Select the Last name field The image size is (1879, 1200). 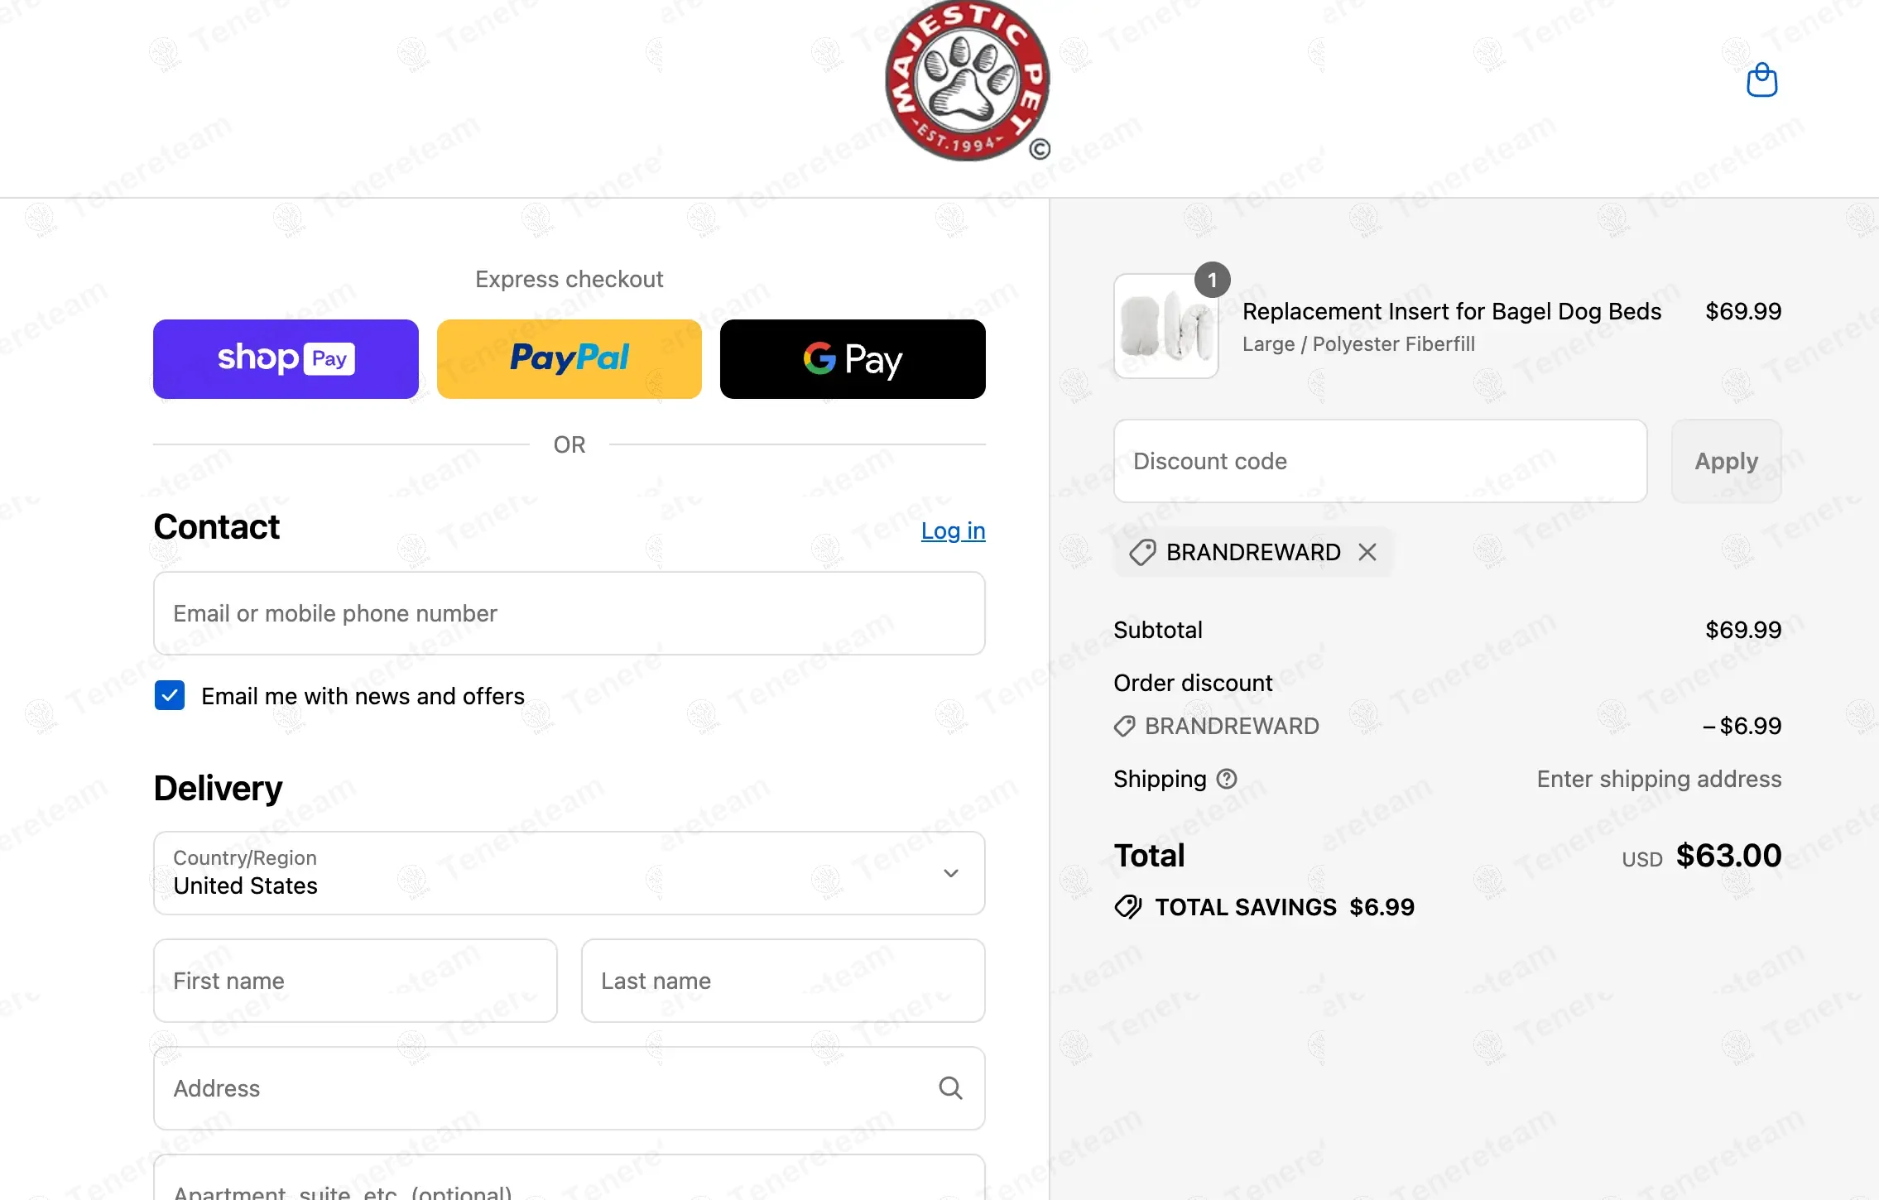pos(783,981)
